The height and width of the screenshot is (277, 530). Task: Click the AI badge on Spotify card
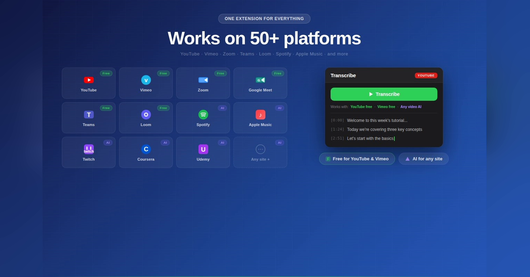point(222,108)
